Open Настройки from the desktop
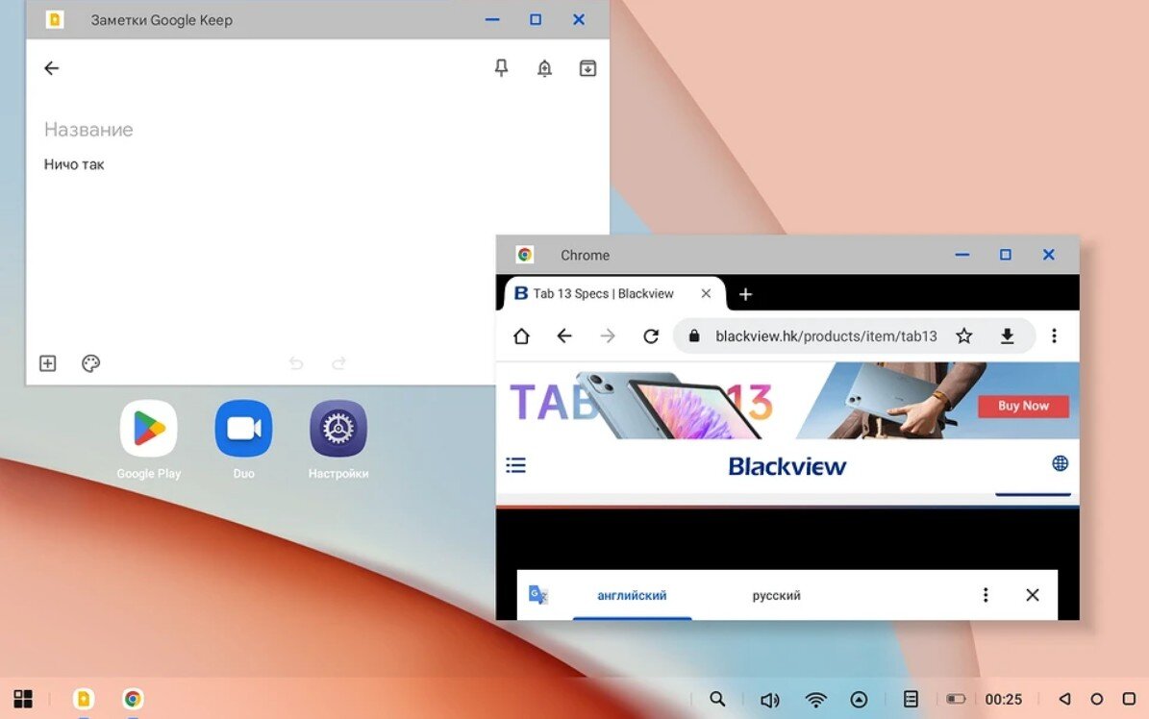 (x=338, y=429)
